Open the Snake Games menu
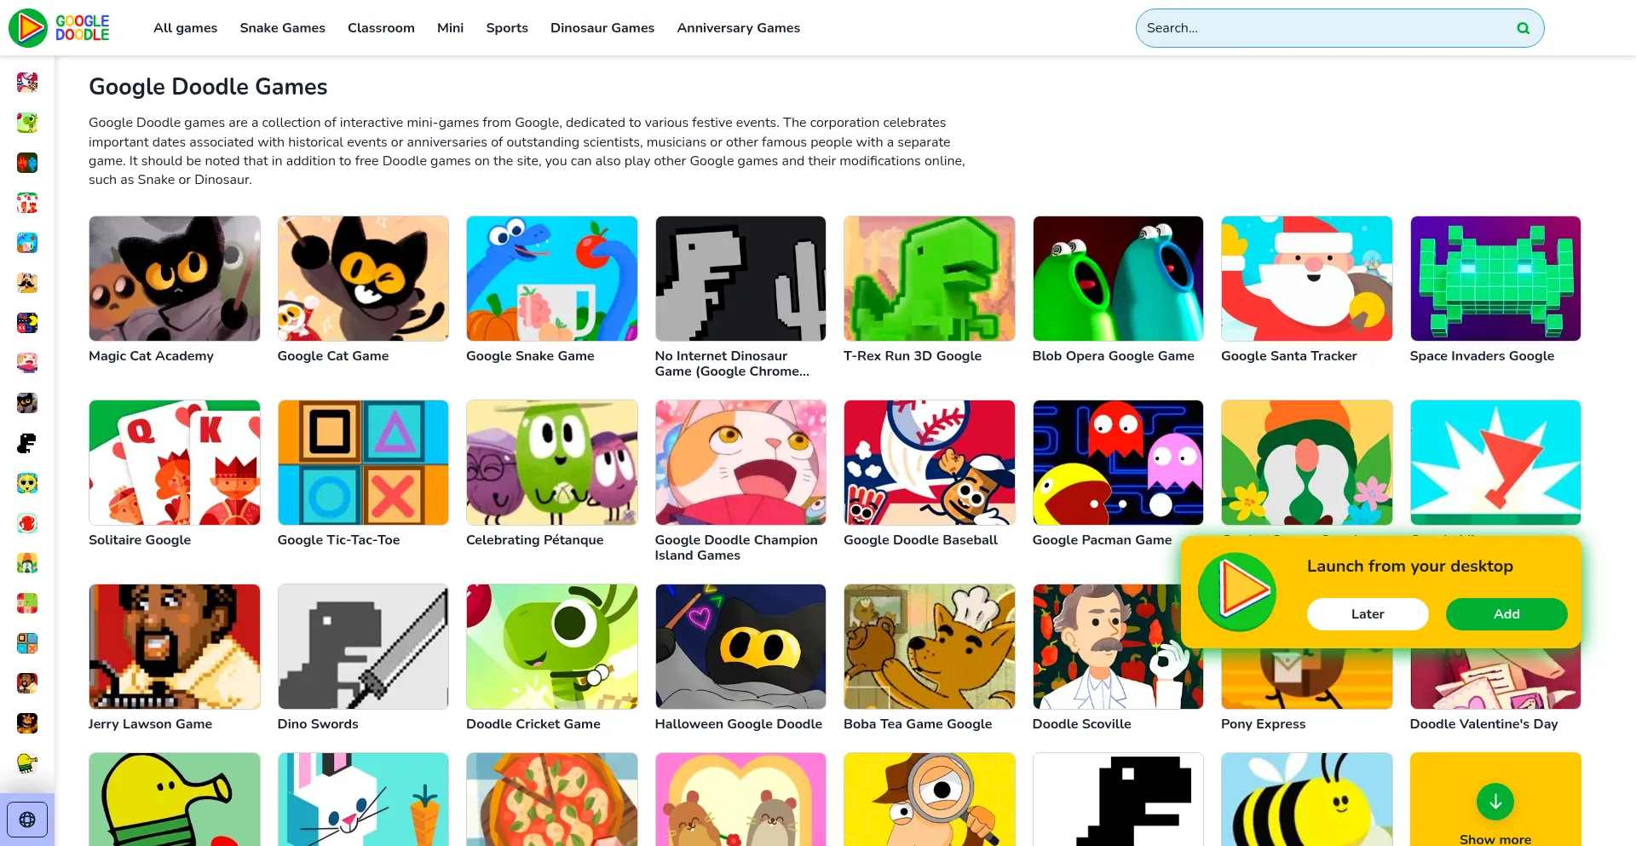Screen dimensions: 1636x846 click(282, 28)
